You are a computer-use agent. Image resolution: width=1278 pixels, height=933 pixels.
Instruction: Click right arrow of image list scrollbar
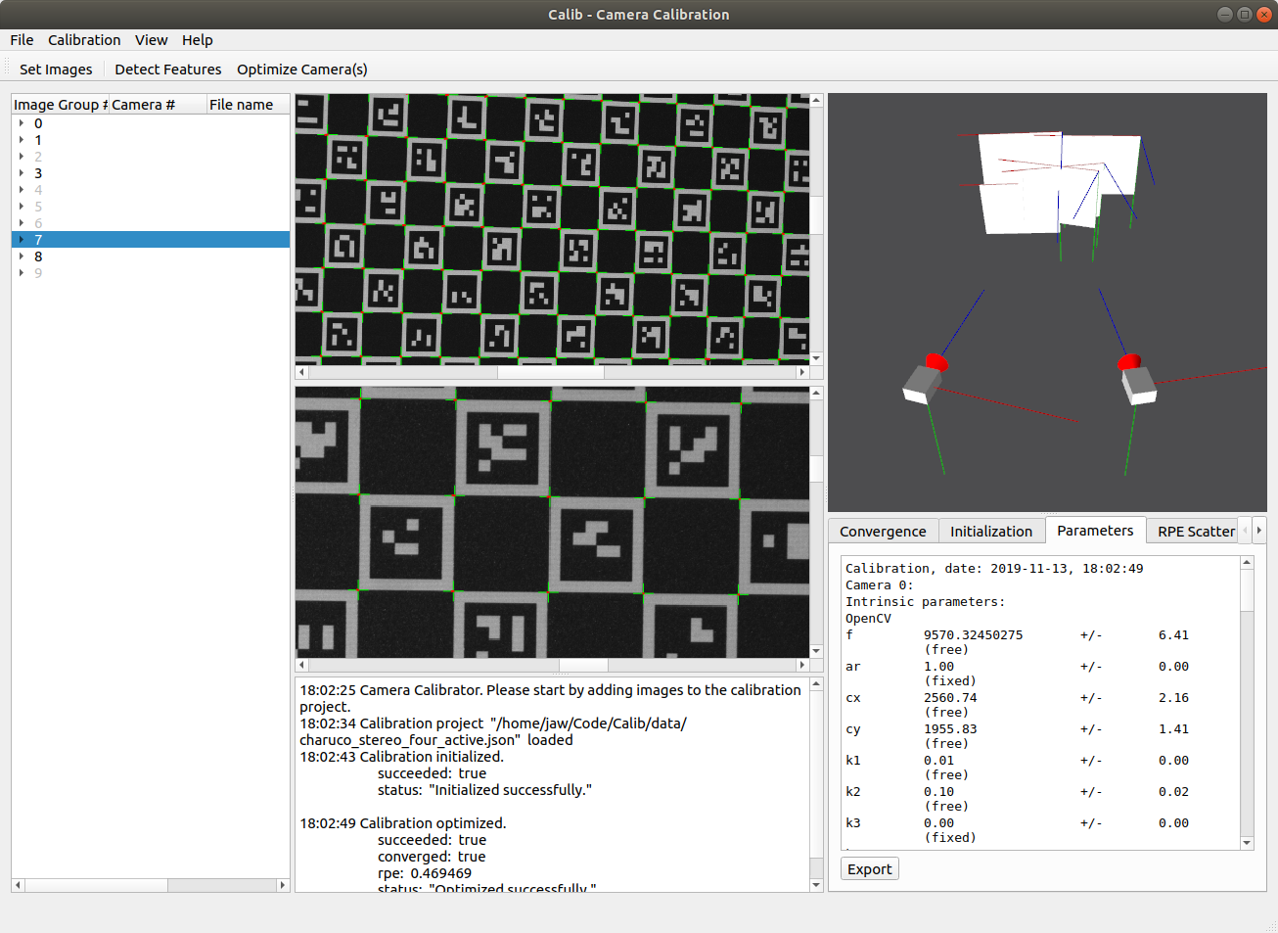[x=283, y=885]
